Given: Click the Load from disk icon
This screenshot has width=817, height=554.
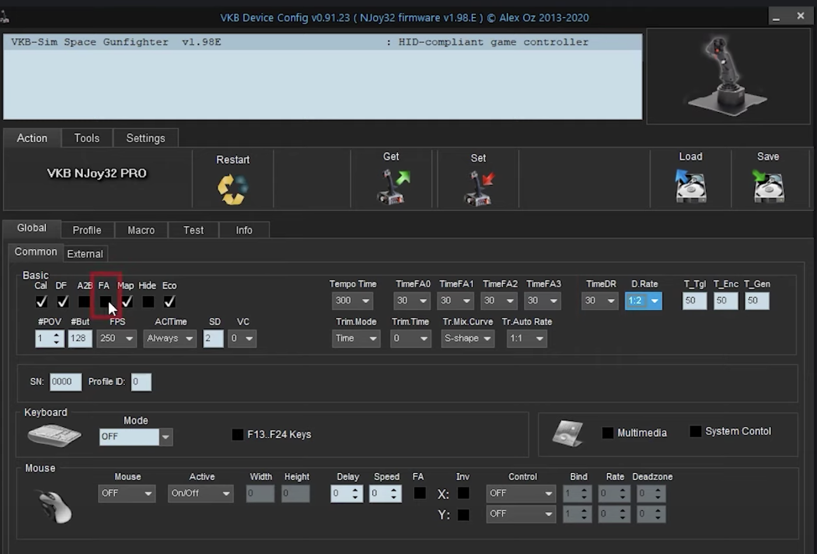Looking at the screenshot, I should 691,187.
